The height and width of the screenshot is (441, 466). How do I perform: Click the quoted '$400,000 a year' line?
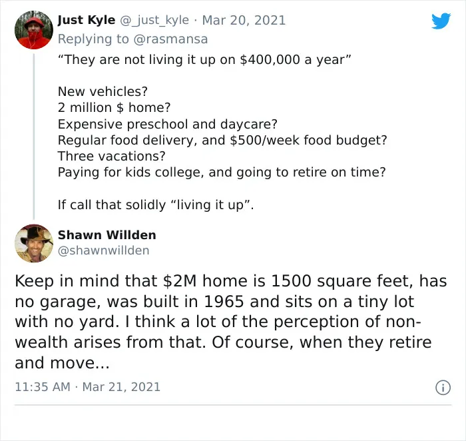coord(204,59)
